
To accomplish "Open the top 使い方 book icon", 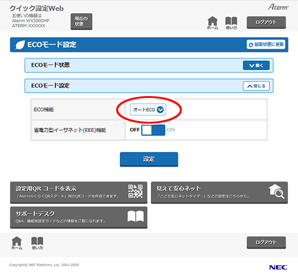I will coord(231,23).
